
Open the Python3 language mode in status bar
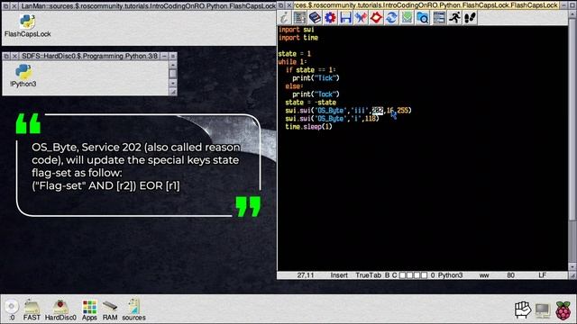click(x=450, y=275)
